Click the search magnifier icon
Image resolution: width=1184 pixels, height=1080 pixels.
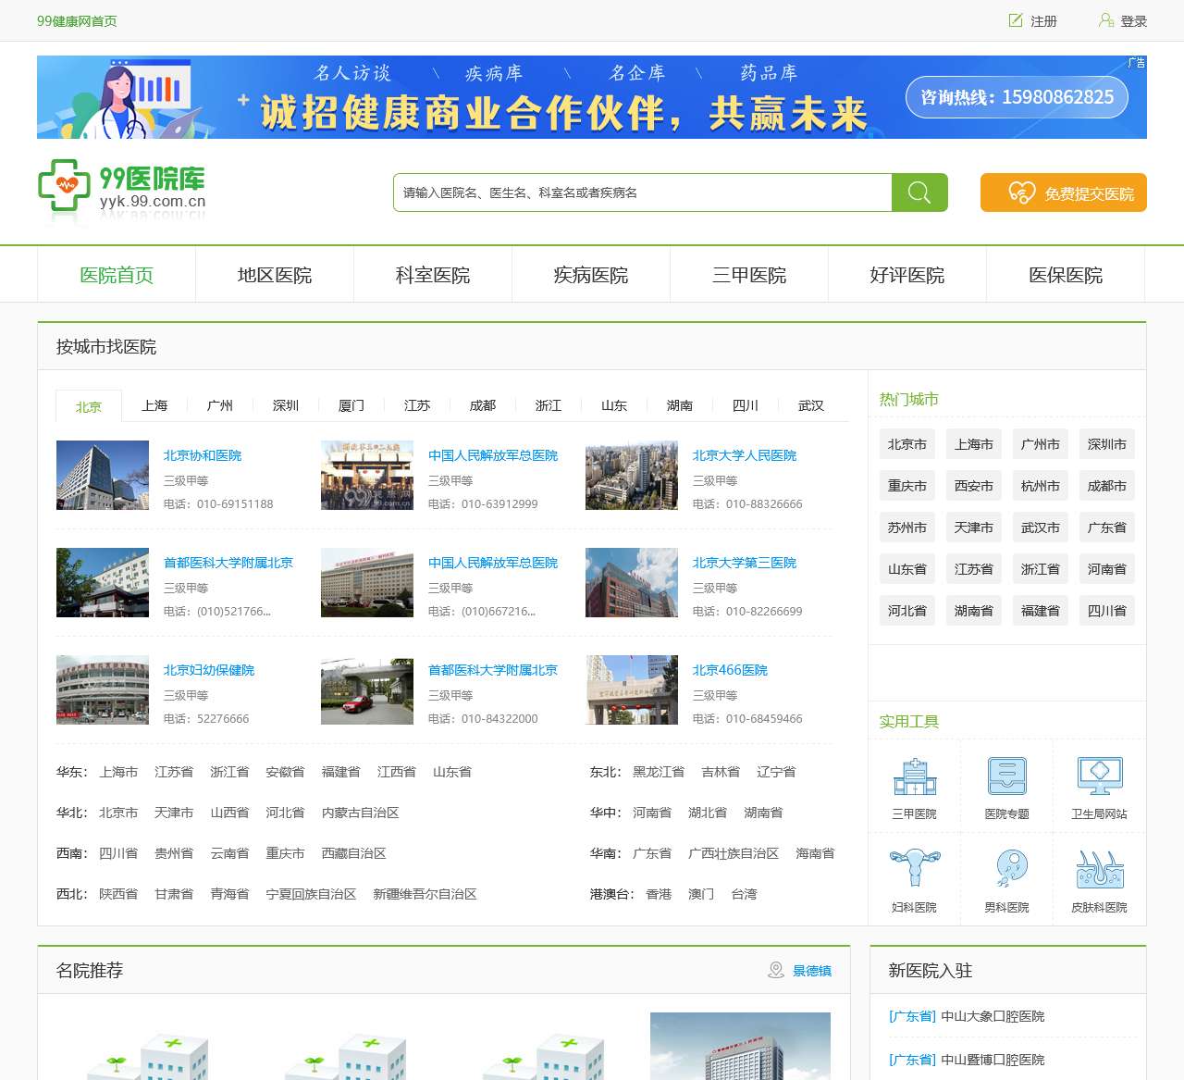(x=919, y=192)
